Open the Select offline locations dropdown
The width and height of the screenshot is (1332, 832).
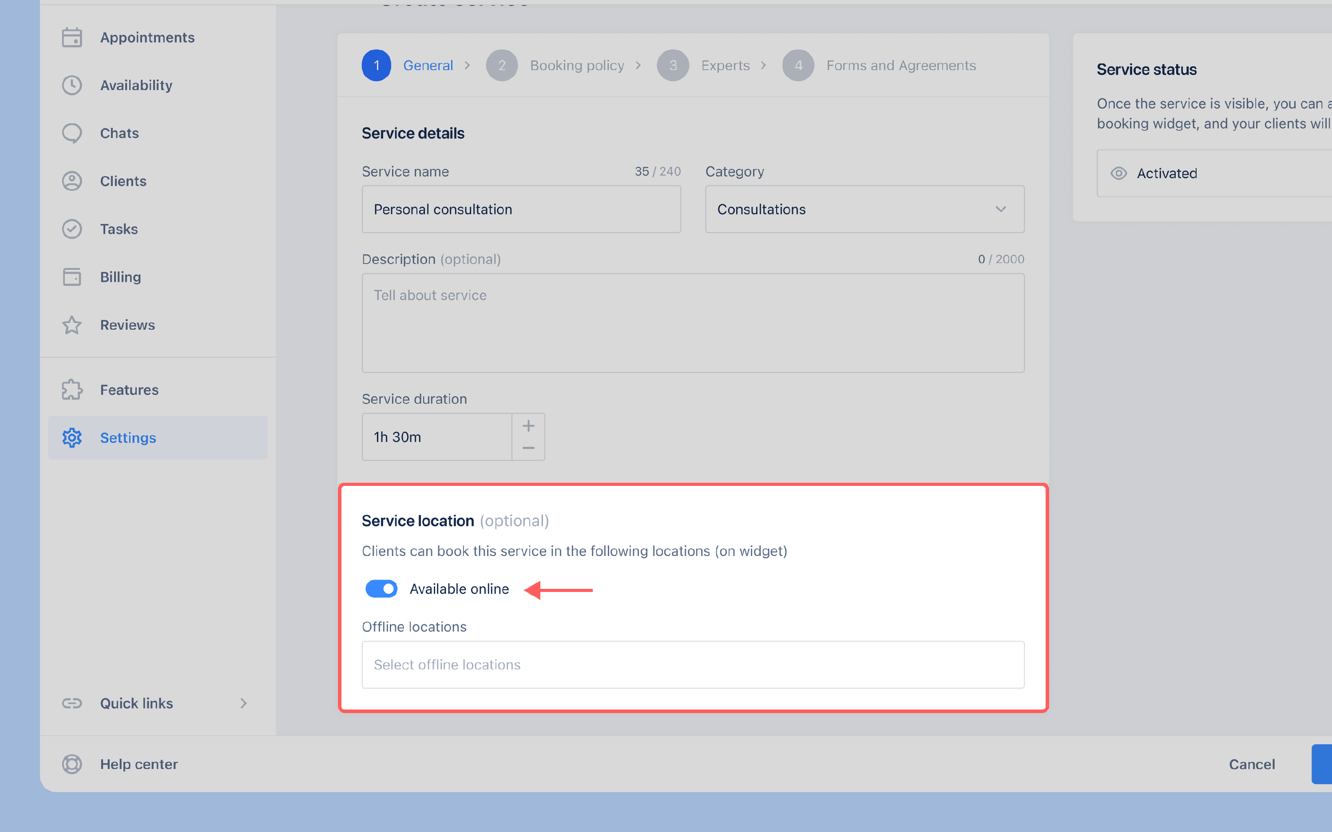693,665
